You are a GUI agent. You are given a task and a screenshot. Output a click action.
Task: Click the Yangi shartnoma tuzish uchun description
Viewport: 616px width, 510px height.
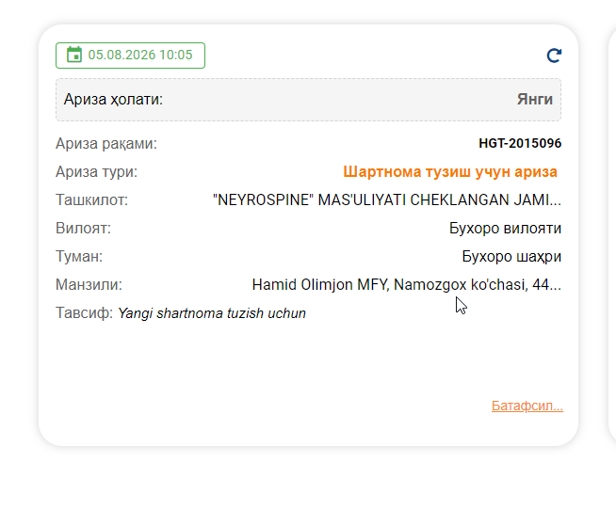pos(212,313)
